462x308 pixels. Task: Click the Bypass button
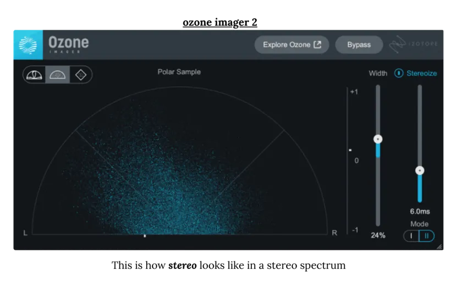(x=359, y=45)
